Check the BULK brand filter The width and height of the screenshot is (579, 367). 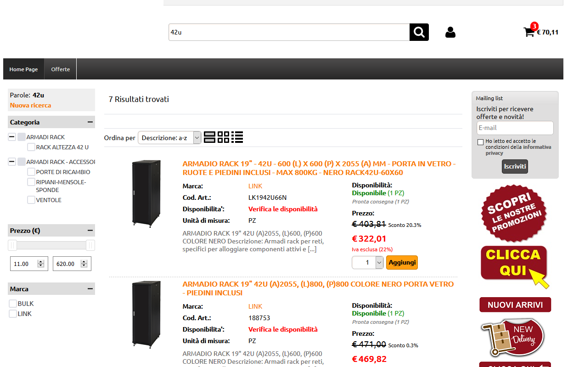(13, 304)
